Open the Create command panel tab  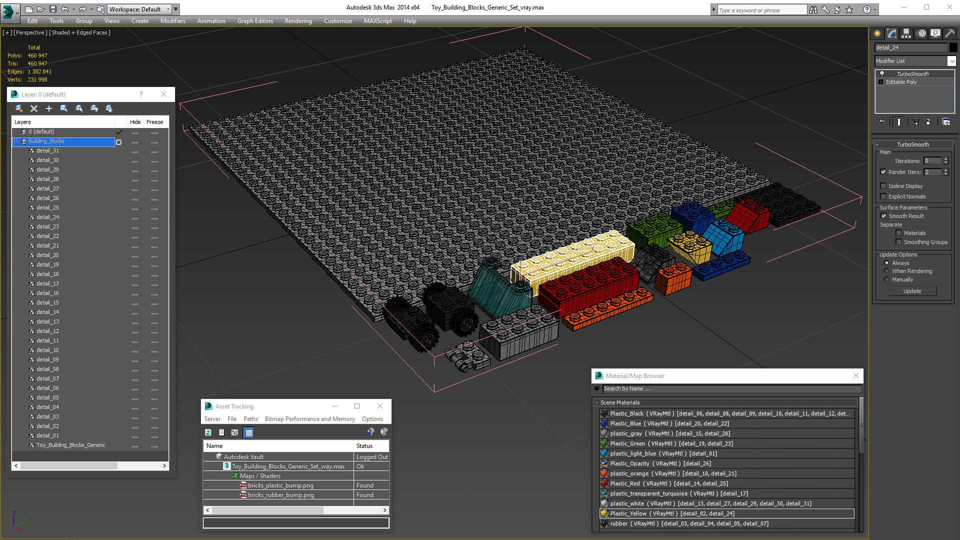coord(877,33)
